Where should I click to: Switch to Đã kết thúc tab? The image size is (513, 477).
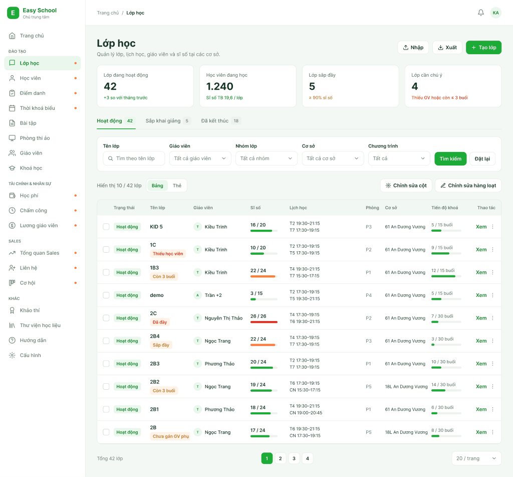pyautogui.click(x=221, y=121)
